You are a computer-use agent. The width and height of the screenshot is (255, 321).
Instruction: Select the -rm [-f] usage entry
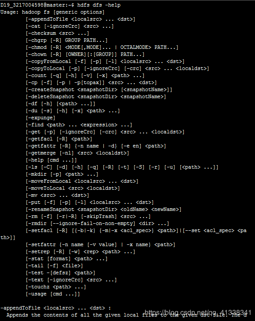click(x=88, y=216)
